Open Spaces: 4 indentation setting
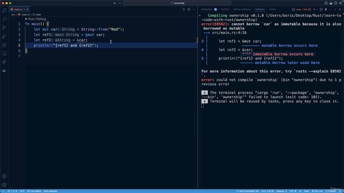The height and width of the screenshot is (193, 344). click(x=282, y=191)
